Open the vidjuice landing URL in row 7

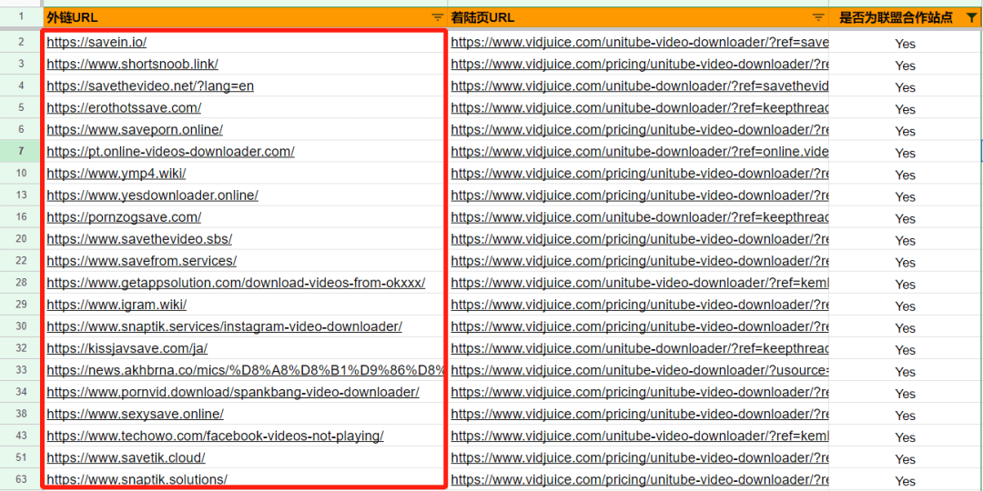640,152
